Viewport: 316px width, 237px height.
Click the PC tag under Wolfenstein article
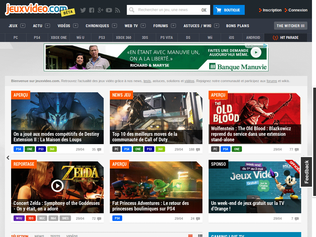(x=215, y=149)
